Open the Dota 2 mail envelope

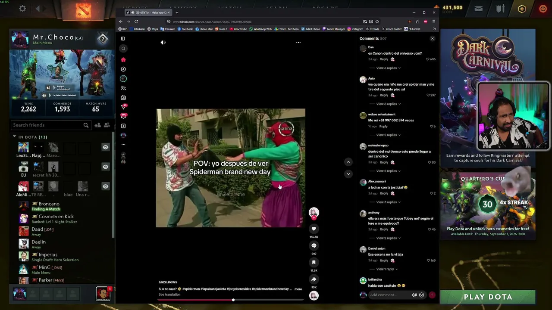click(479, 9)
